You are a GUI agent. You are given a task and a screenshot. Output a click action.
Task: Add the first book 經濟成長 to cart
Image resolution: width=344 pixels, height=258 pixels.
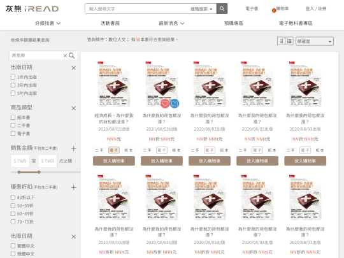coord(114,161)
